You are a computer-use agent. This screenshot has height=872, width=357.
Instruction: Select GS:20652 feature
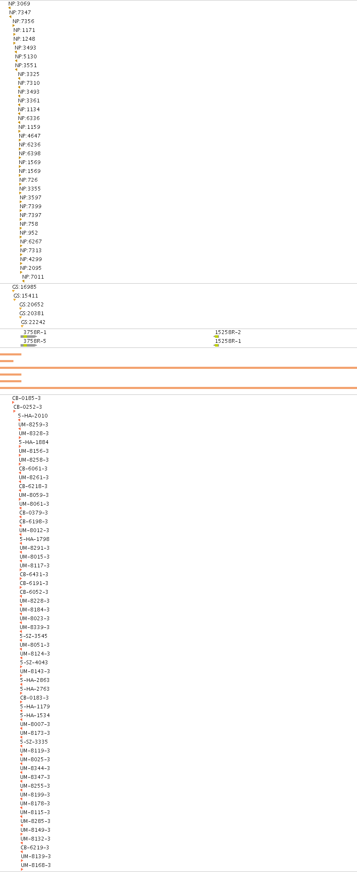[x=31, y=305]
